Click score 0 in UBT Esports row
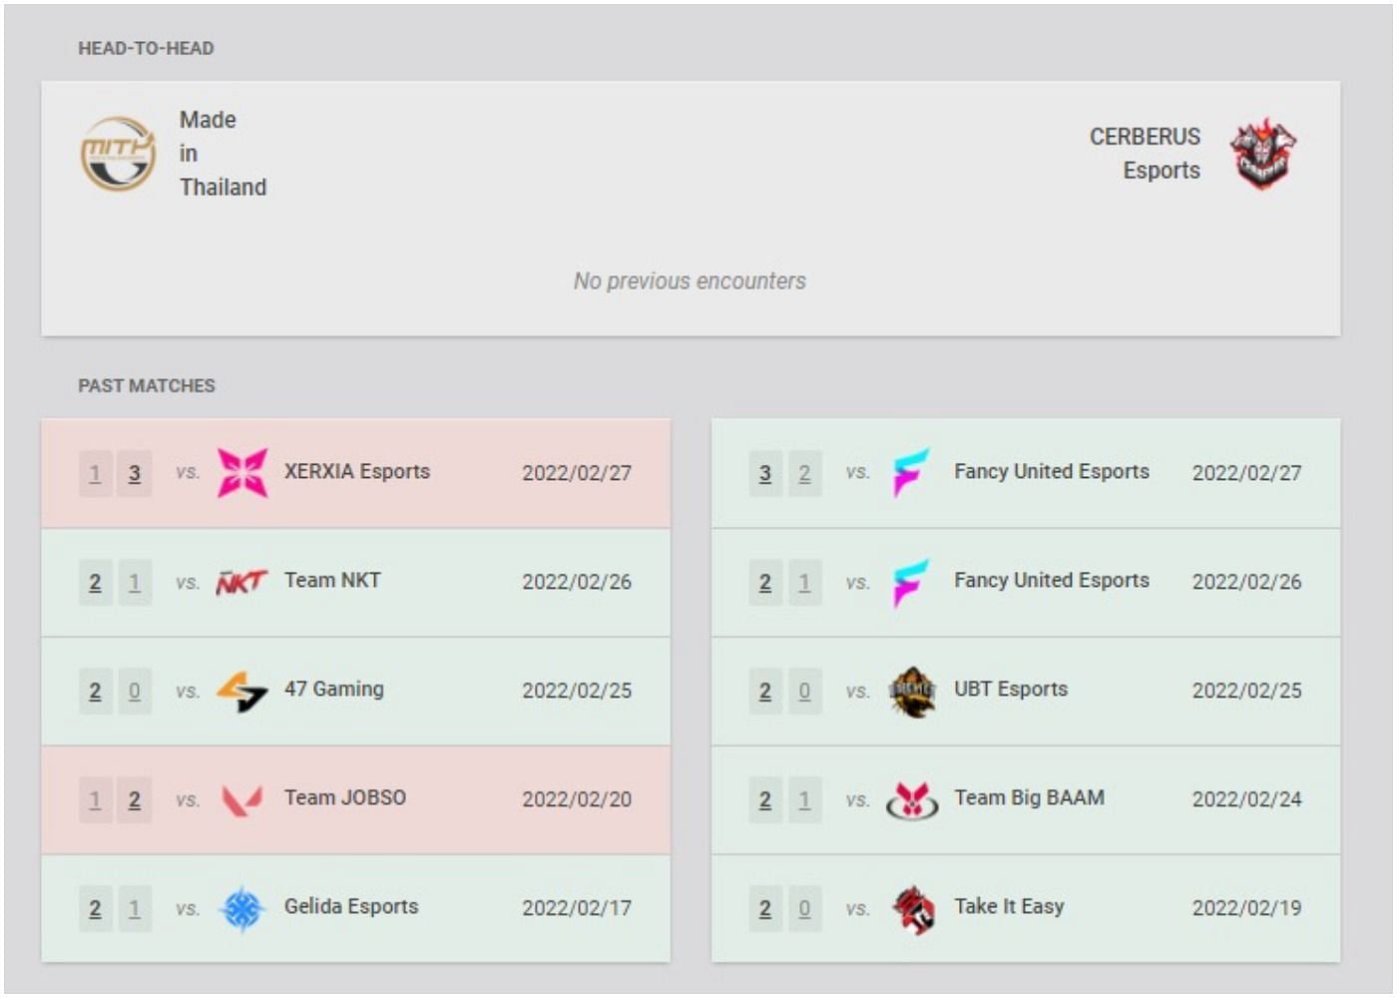The image size is (1397, 998). pos(804,691)
